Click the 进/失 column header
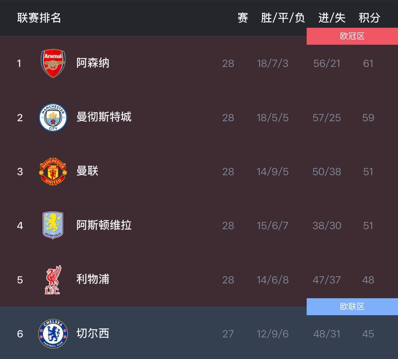The image size is (398, 359). [x=332, y=18]
